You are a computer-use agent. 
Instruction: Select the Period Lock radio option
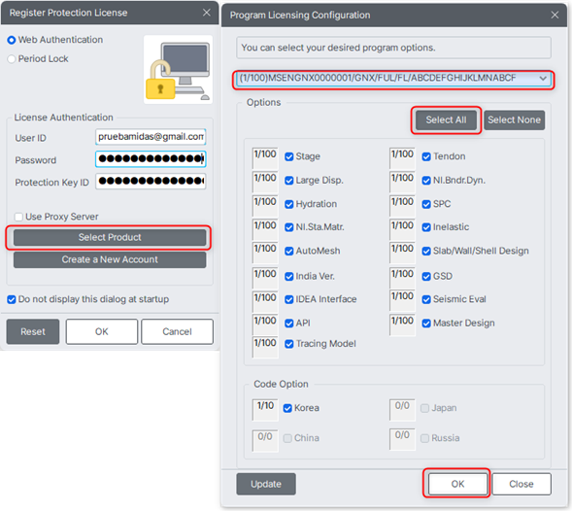click(12, 58)
